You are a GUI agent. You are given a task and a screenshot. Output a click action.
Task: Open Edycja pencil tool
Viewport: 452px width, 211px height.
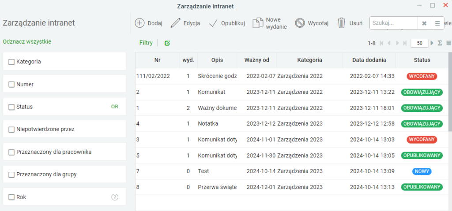coord(175,23)
